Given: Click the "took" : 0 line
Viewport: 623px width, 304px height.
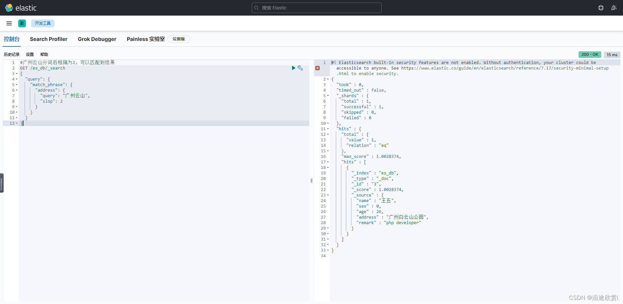Looking at the screenshot, I should click(350, 85).
